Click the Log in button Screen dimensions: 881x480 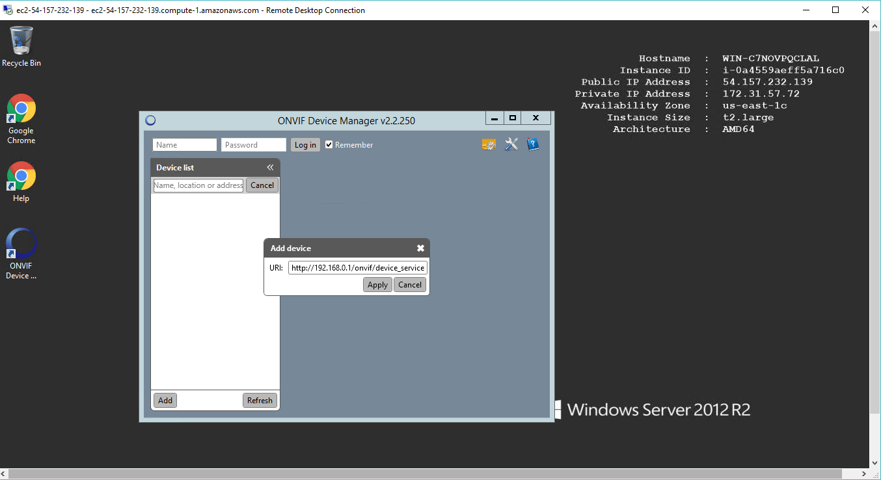[305, 144]
